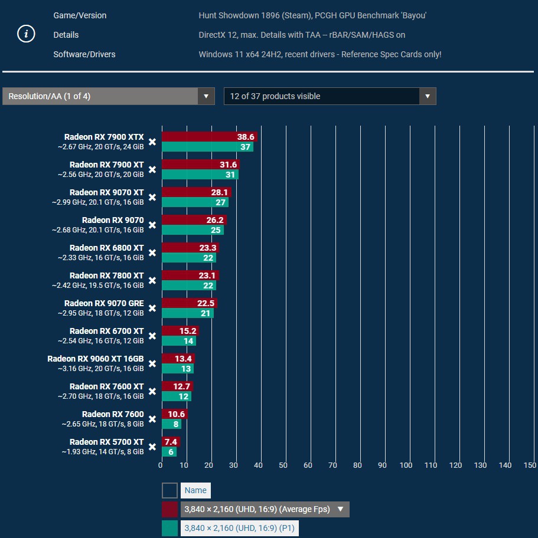Click the DirectX 12 details text
The image size is (538, 538).
[302, 35]
